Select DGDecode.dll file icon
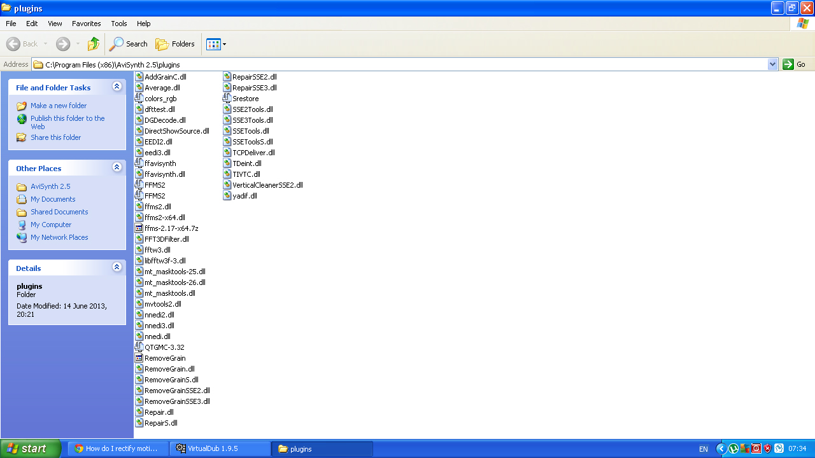 point(139,120)
